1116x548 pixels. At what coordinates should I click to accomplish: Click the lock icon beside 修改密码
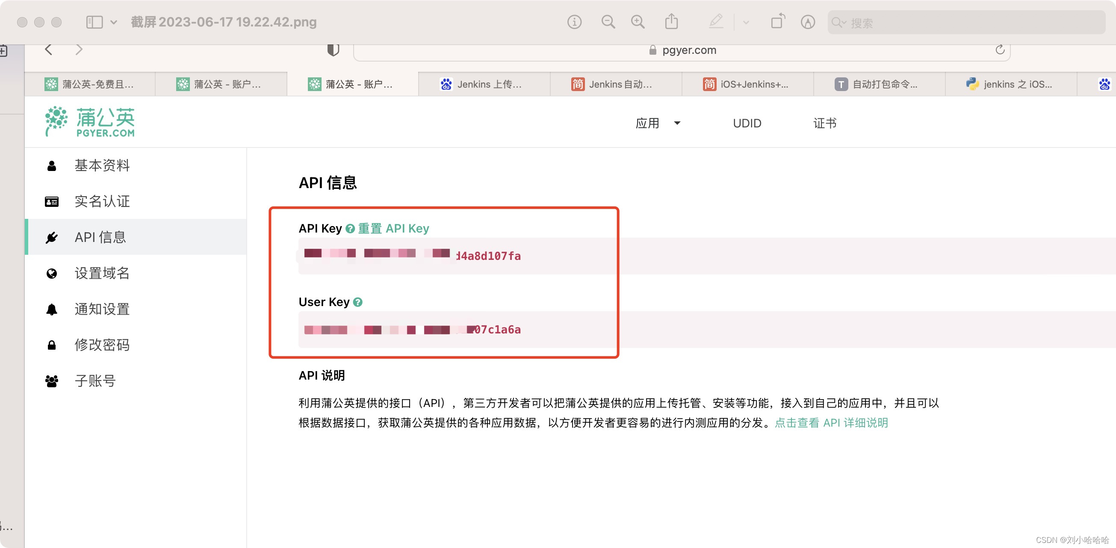pyautogui.click(x=52, y=345)
